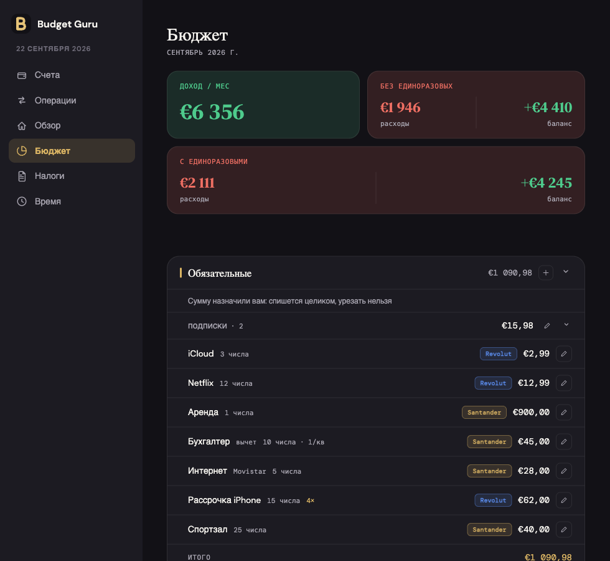
Task: Click the Бухгалтер expense name
Action: pos(209,441)
